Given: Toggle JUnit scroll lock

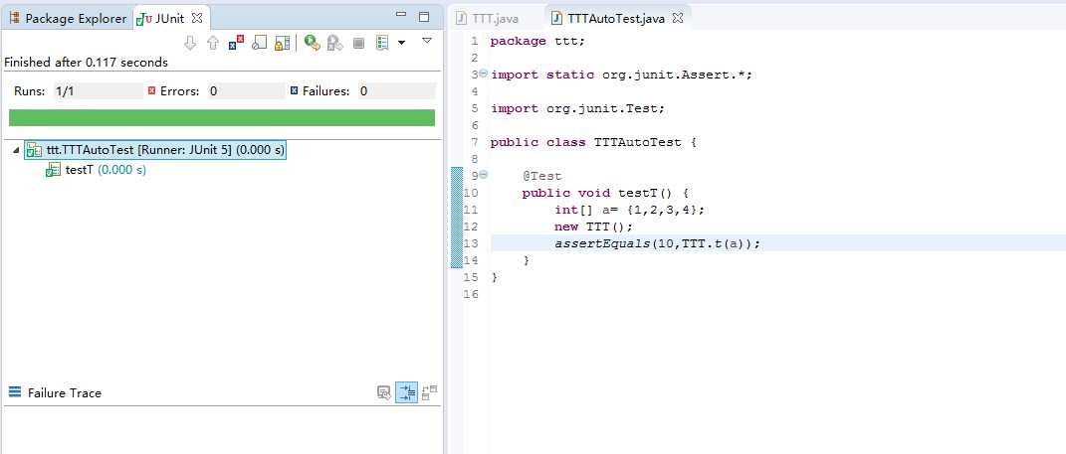Looking at the screenshot, I should (282, 43).
